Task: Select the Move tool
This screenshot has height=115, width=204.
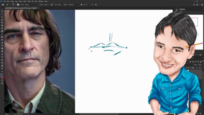Action: point(2,11)
